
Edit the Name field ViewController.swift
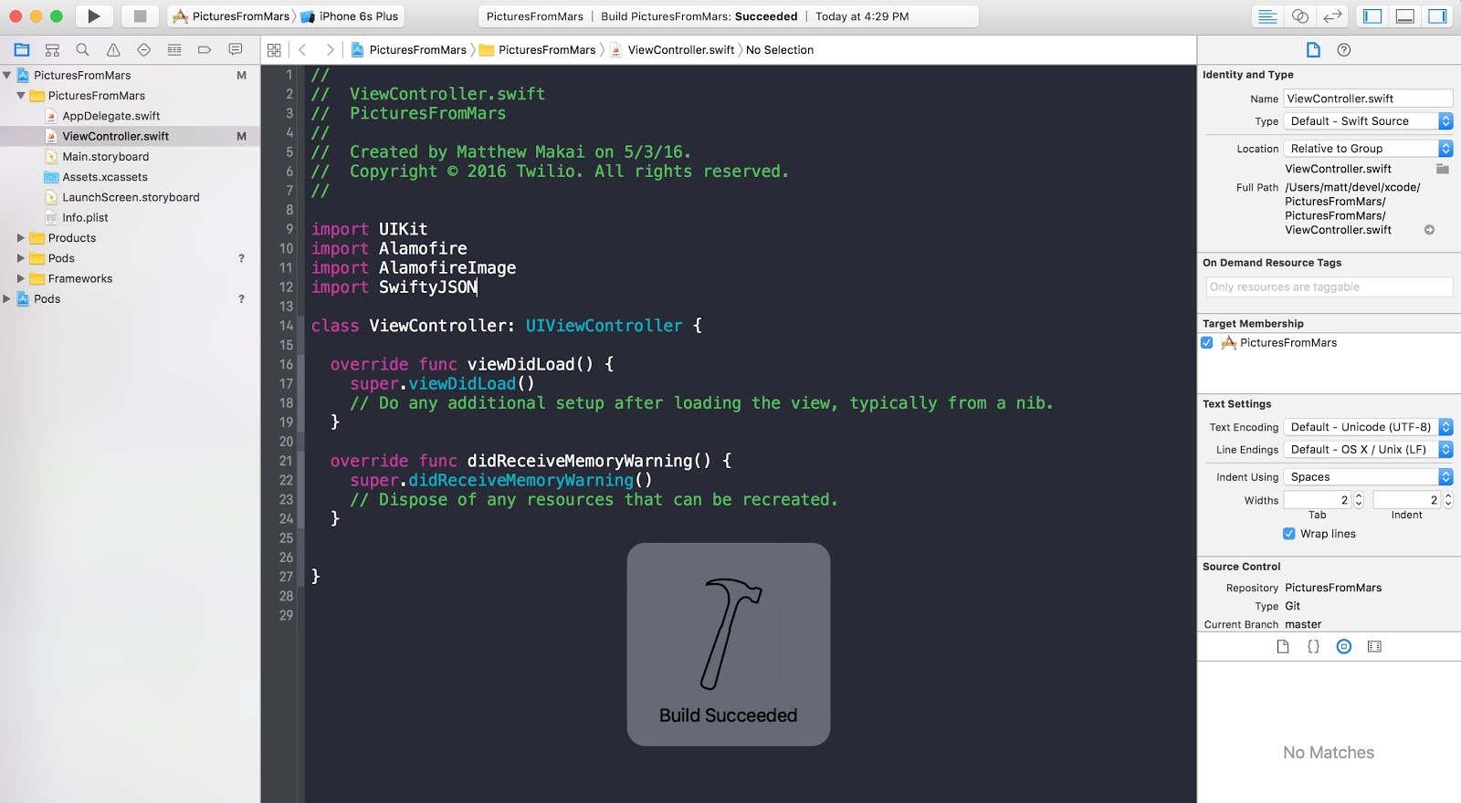click(x=1368, y=99)
